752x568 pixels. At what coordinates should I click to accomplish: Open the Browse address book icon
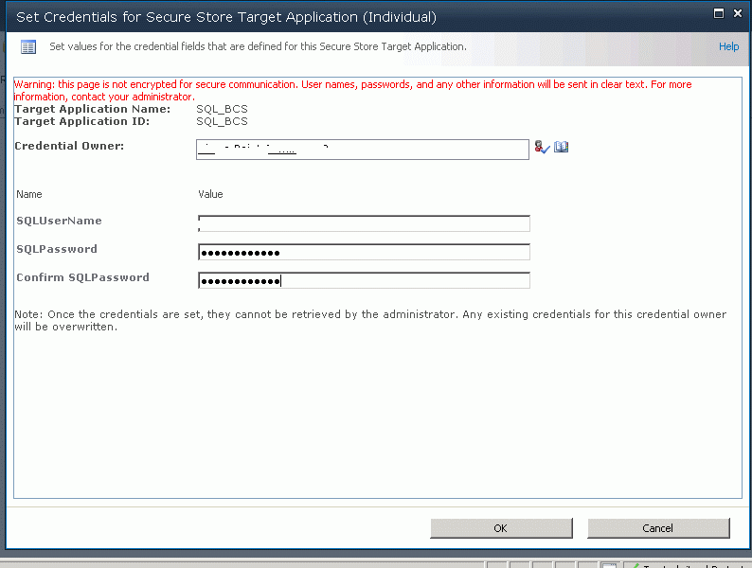point(561,147)
